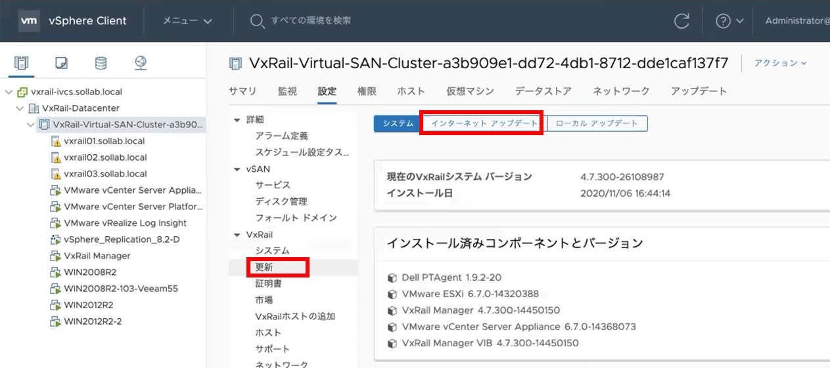Viewport: 830px width, 368px height.
Task: Open 証明書 settings
Action: (268, 283)
